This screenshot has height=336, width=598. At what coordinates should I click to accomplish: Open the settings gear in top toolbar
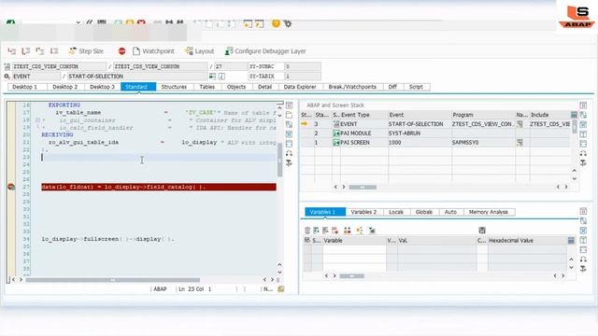[288, 23]
